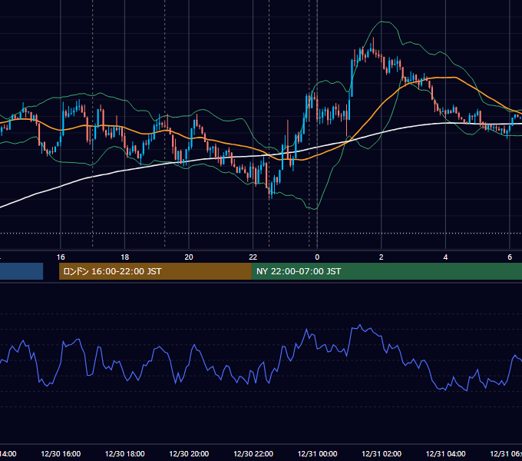Click the blue session bar left of ロンドン
Screen dimensions: 522x461
[21, 271]
